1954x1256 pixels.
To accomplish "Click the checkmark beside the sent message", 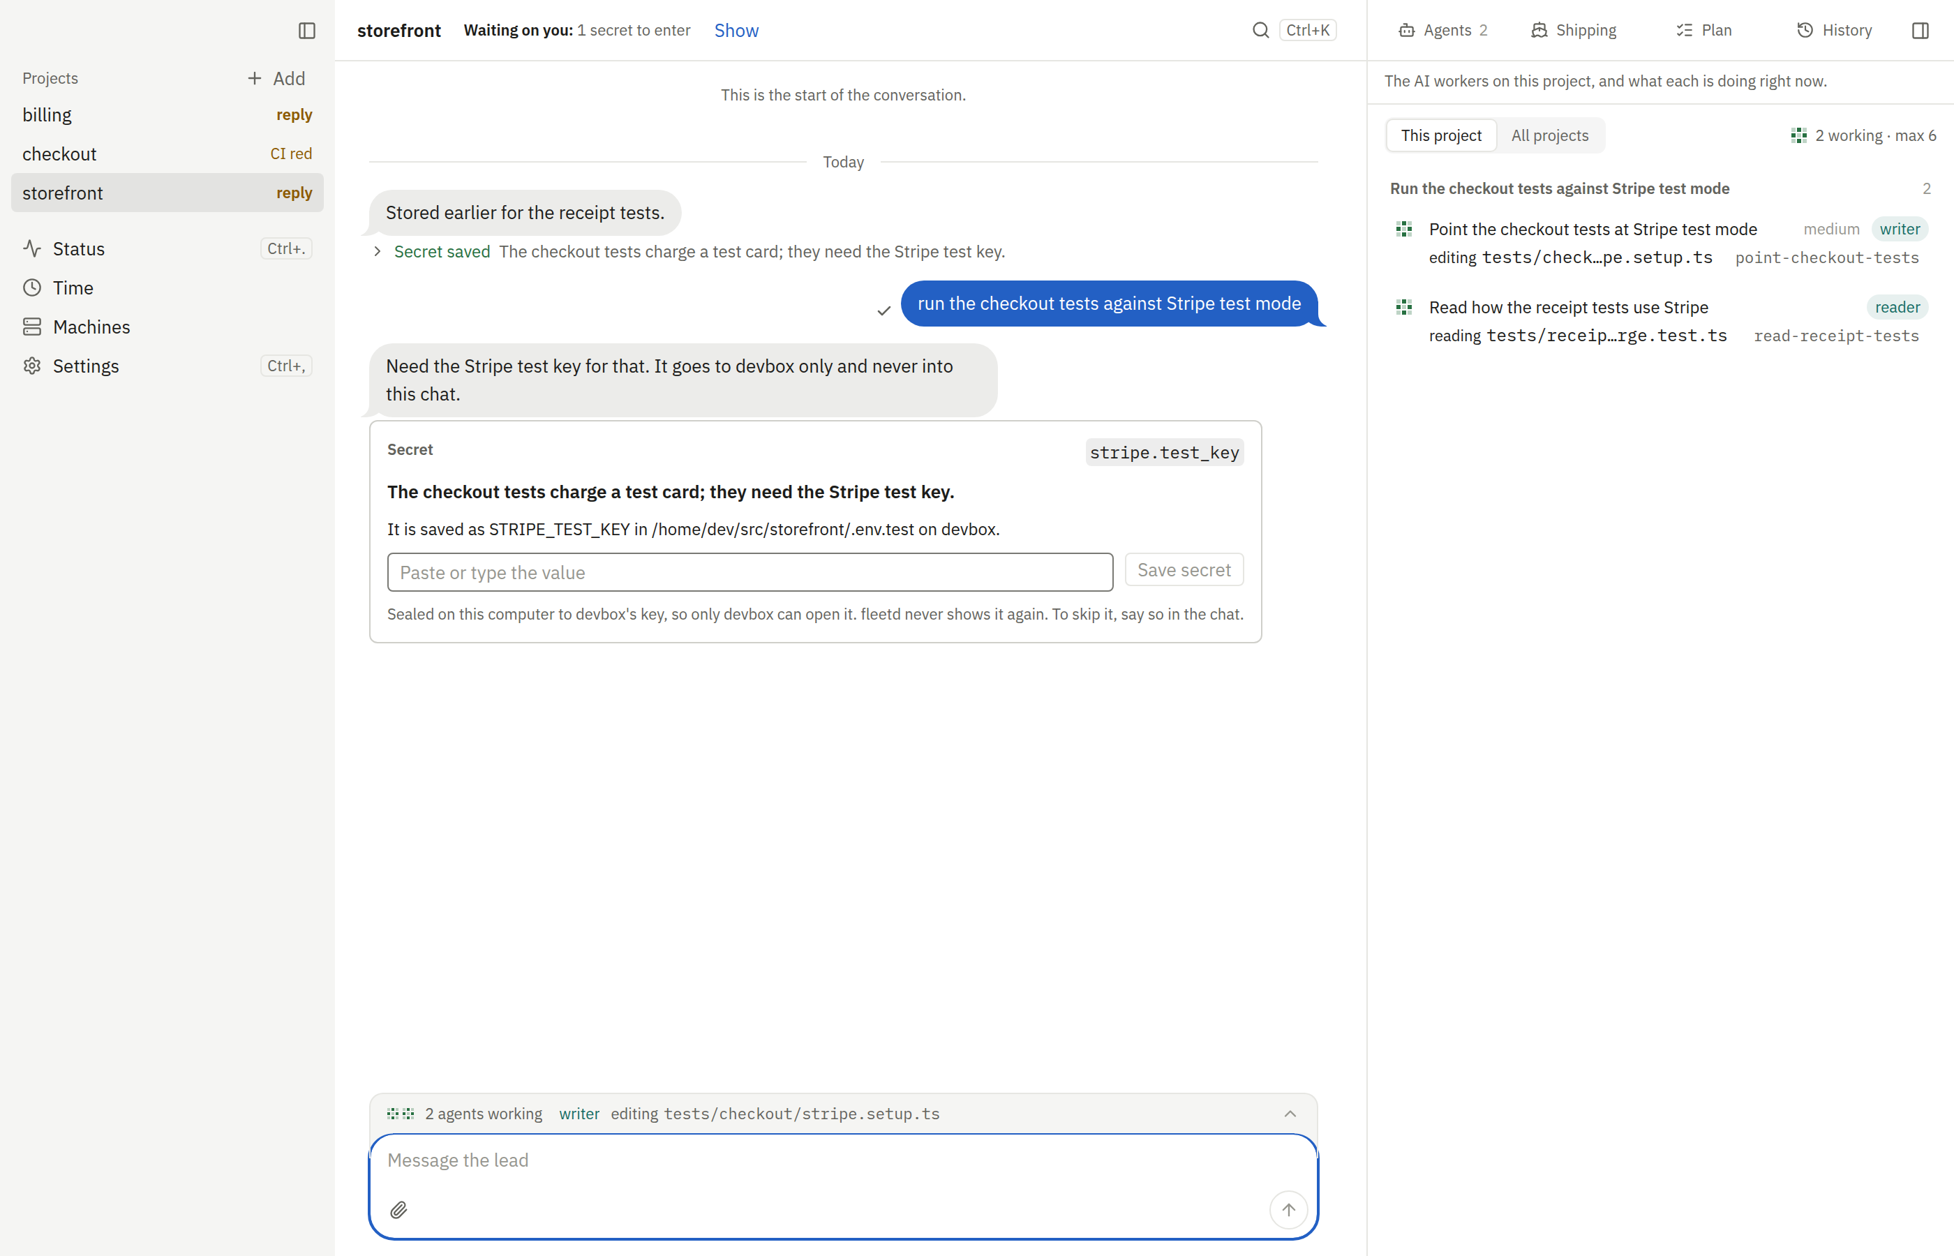I will (x=883, y=311).
